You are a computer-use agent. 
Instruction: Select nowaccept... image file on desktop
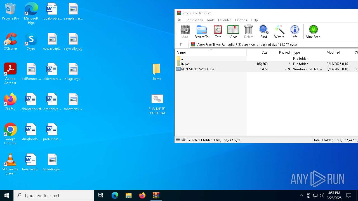pyautogui.click(x=52, y=42)
